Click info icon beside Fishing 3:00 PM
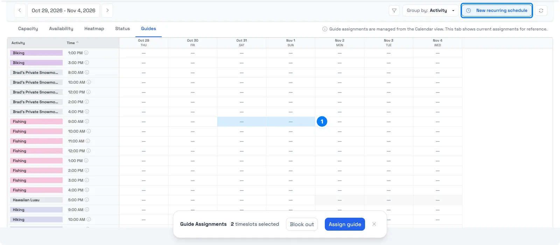This screenshot has height=245, width=560. click(x=87, y=180)
